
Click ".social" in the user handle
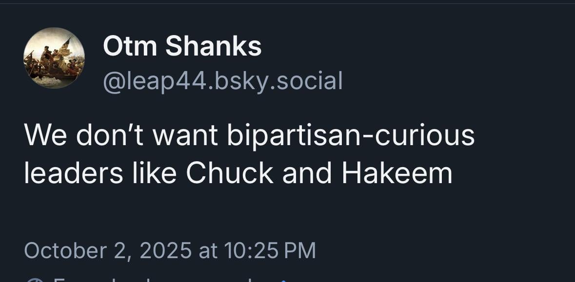[310, 81]
